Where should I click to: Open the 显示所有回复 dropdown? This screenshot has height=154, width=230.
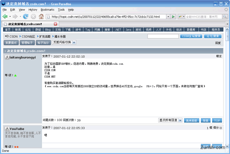click(180, 120)
